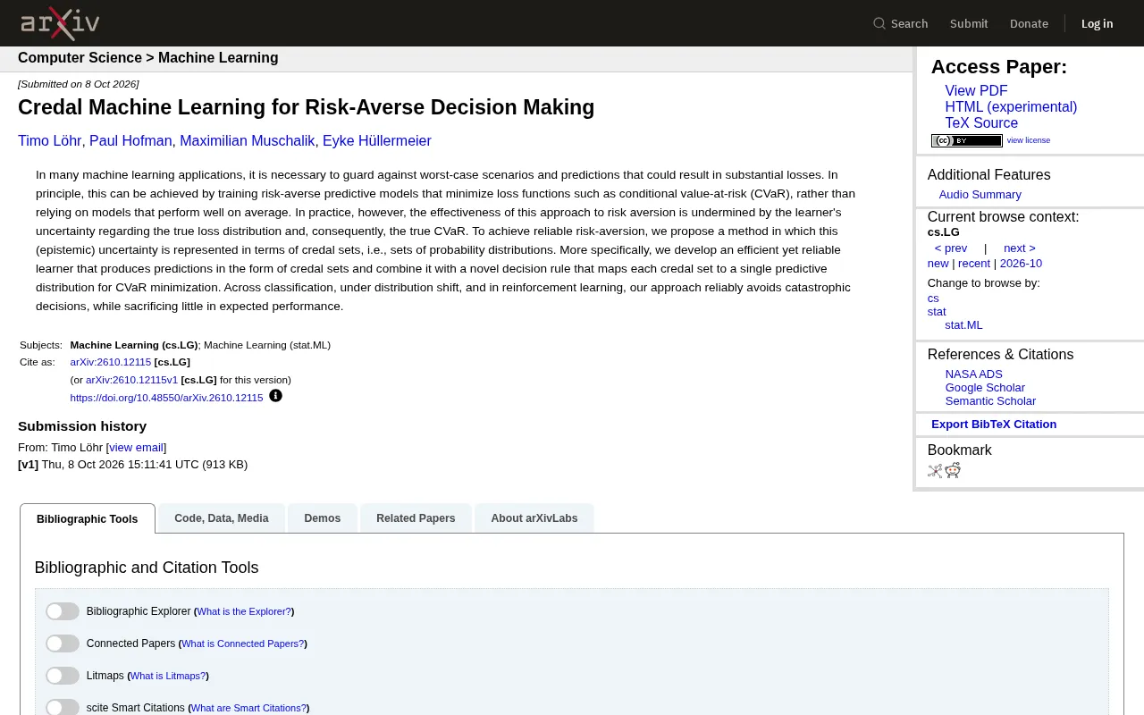Open About arXivLabs tab
This screenshot has height=715, width=1144.
[x=534, y=518]
